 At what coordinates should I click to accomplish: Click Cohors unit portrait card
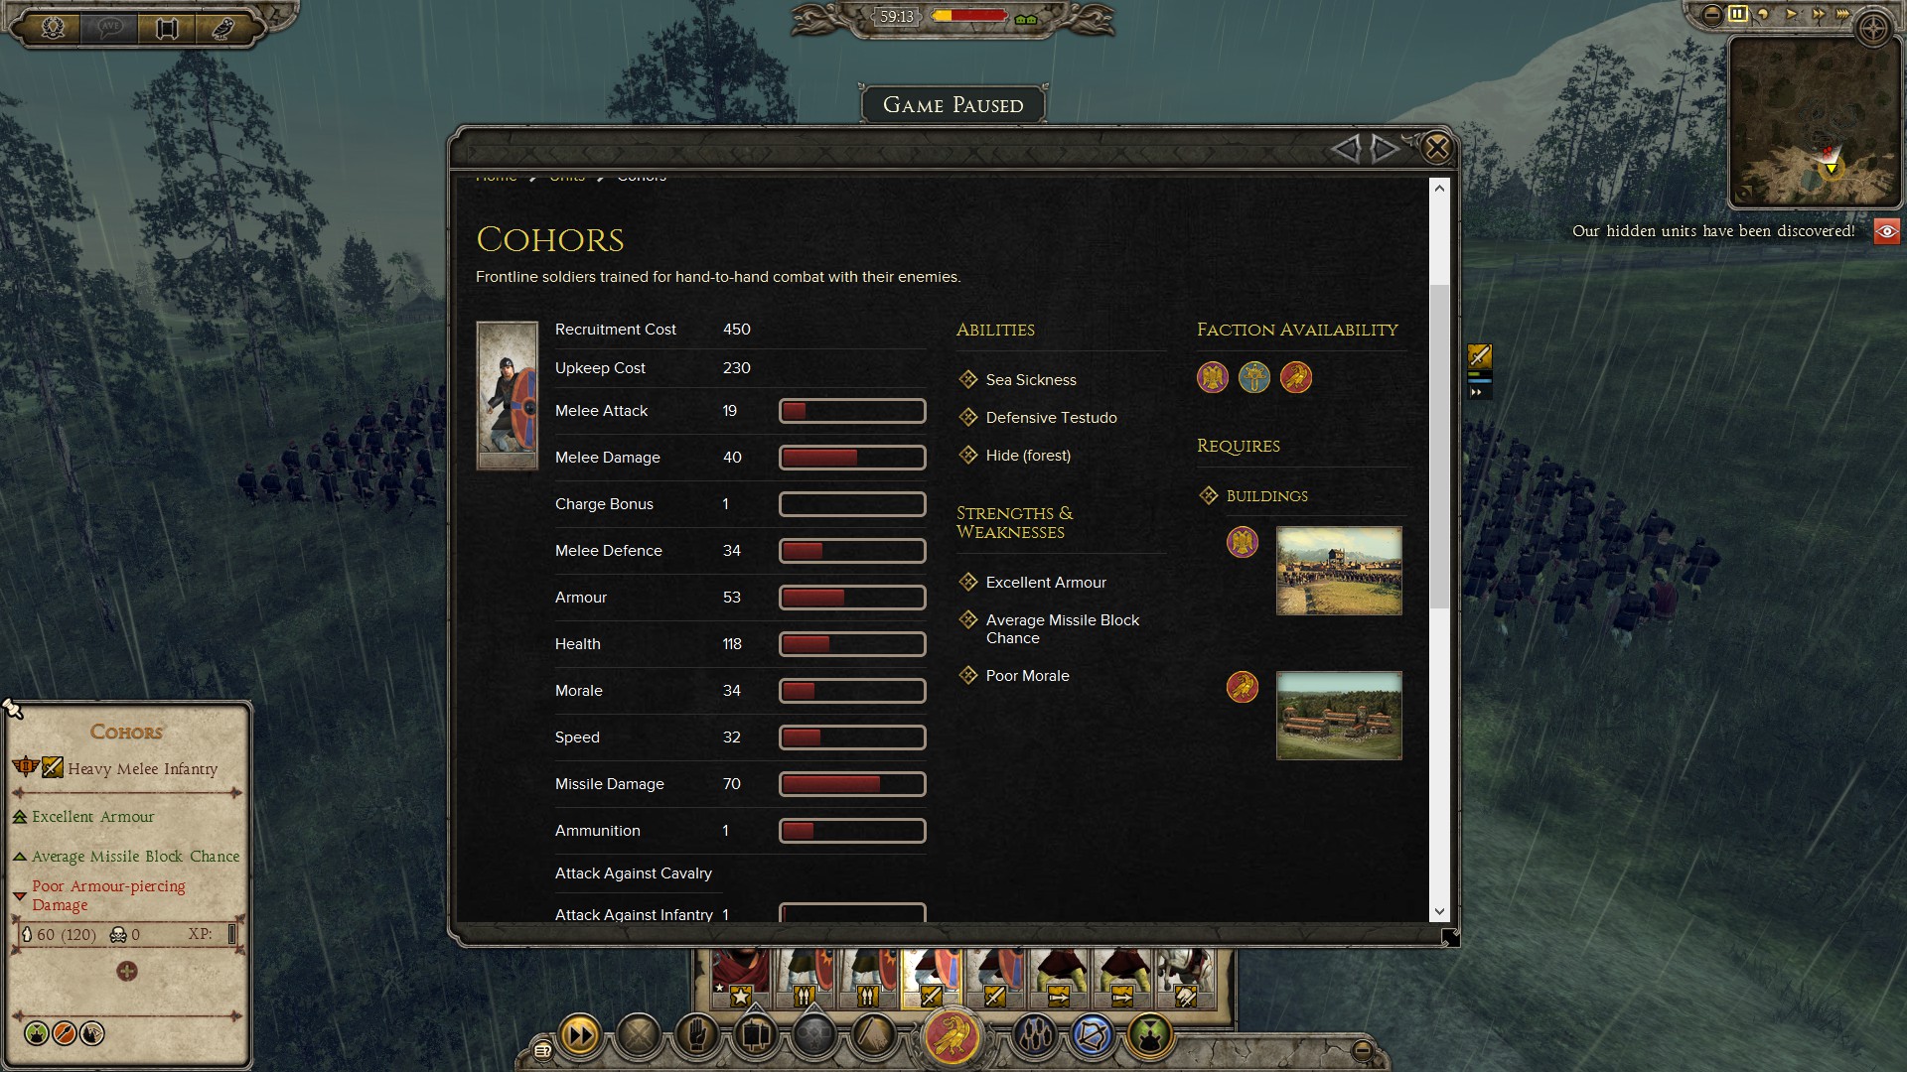click(x=508, y=395)
